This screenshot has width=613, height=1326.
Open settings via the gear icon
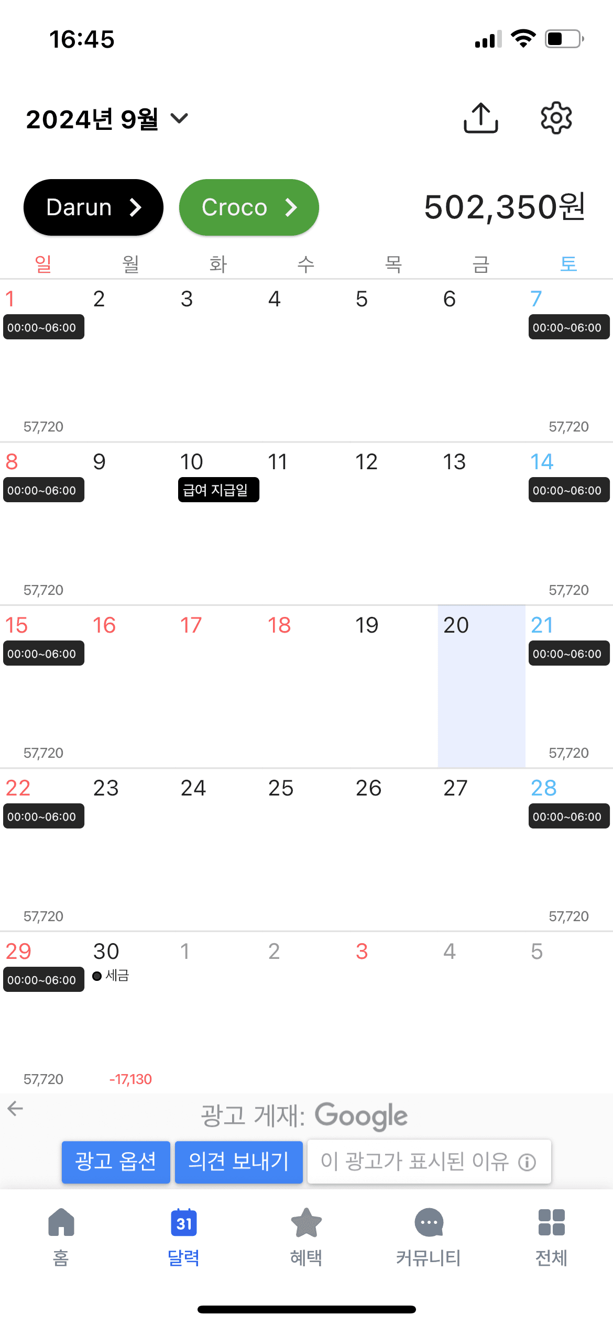pos(556,118)
